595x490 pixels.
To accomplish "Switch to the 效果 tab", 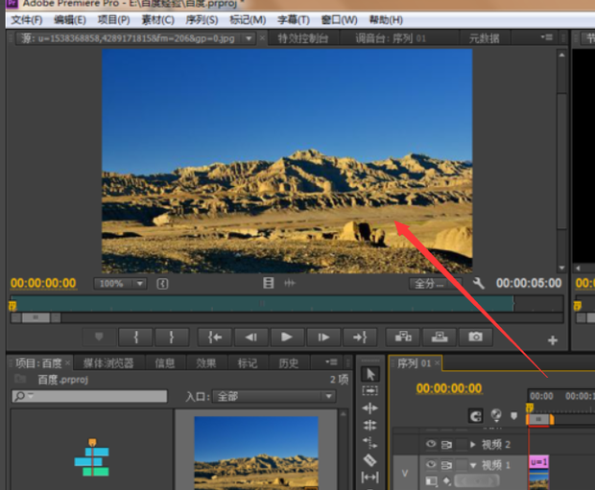I will pyautogui.click(x=206, y=363).
